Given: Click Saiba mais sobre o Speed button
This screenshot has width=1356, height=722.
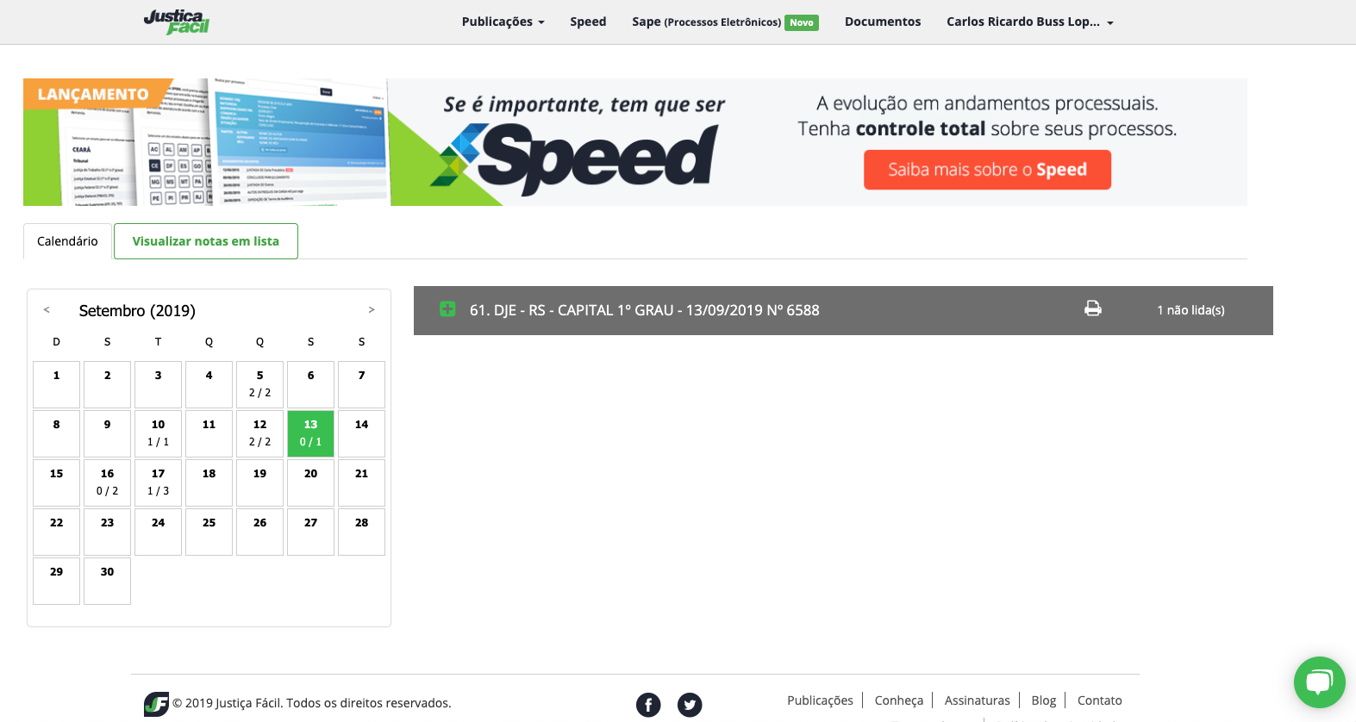Looking at the screenshot, I should 987,170.
